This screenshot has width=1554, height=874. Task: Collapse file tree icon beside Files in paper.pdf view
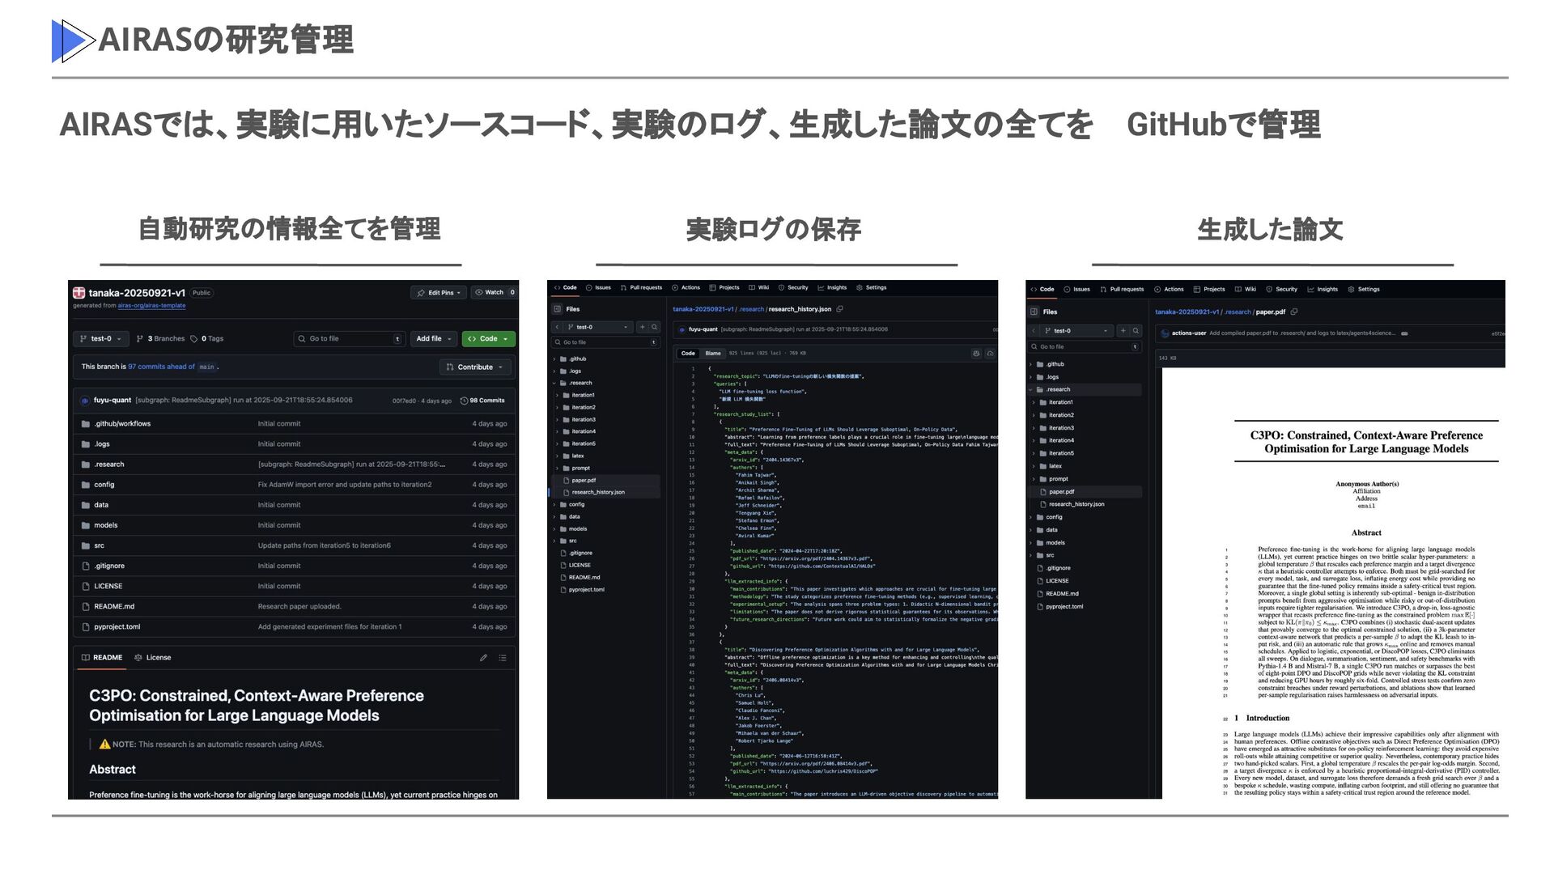click(1034, 312)
